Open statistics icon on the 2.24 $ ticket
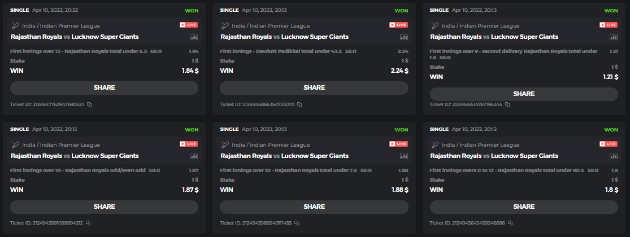The image size is (630, 237). coord(404,37)
